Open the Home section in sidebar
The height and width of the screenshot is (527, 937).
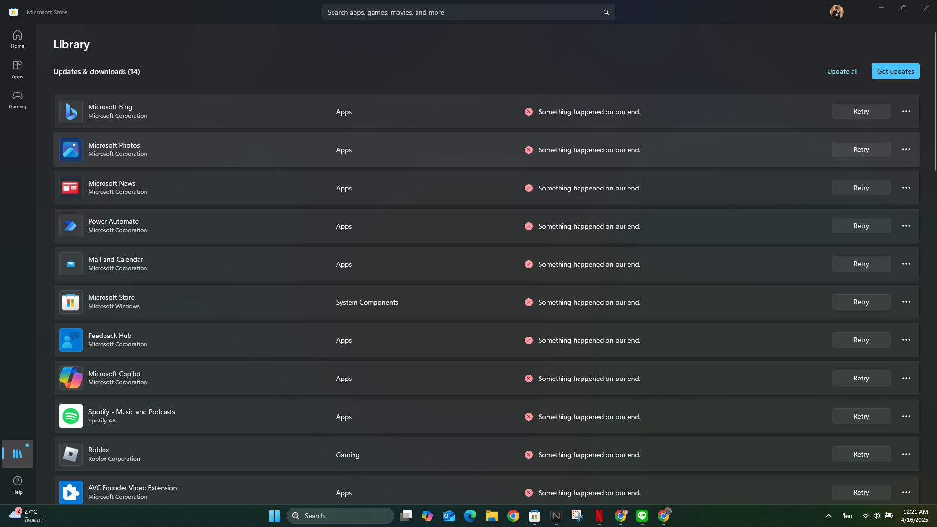coord(18,39)
